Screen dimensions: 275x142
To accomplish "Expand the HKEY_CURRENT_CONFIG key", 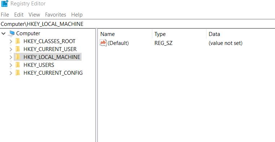I will pyautogui.click(x=11, y=73).
